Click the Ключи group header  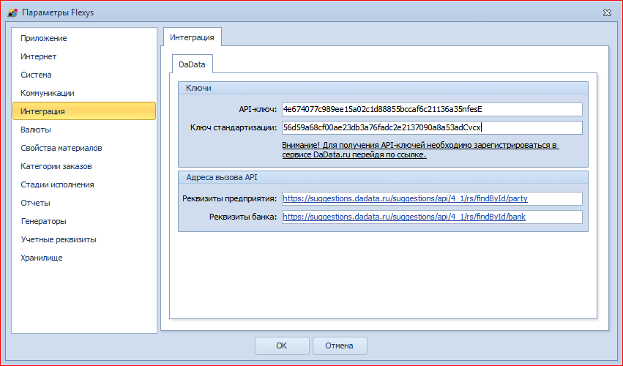coord(383,89)
